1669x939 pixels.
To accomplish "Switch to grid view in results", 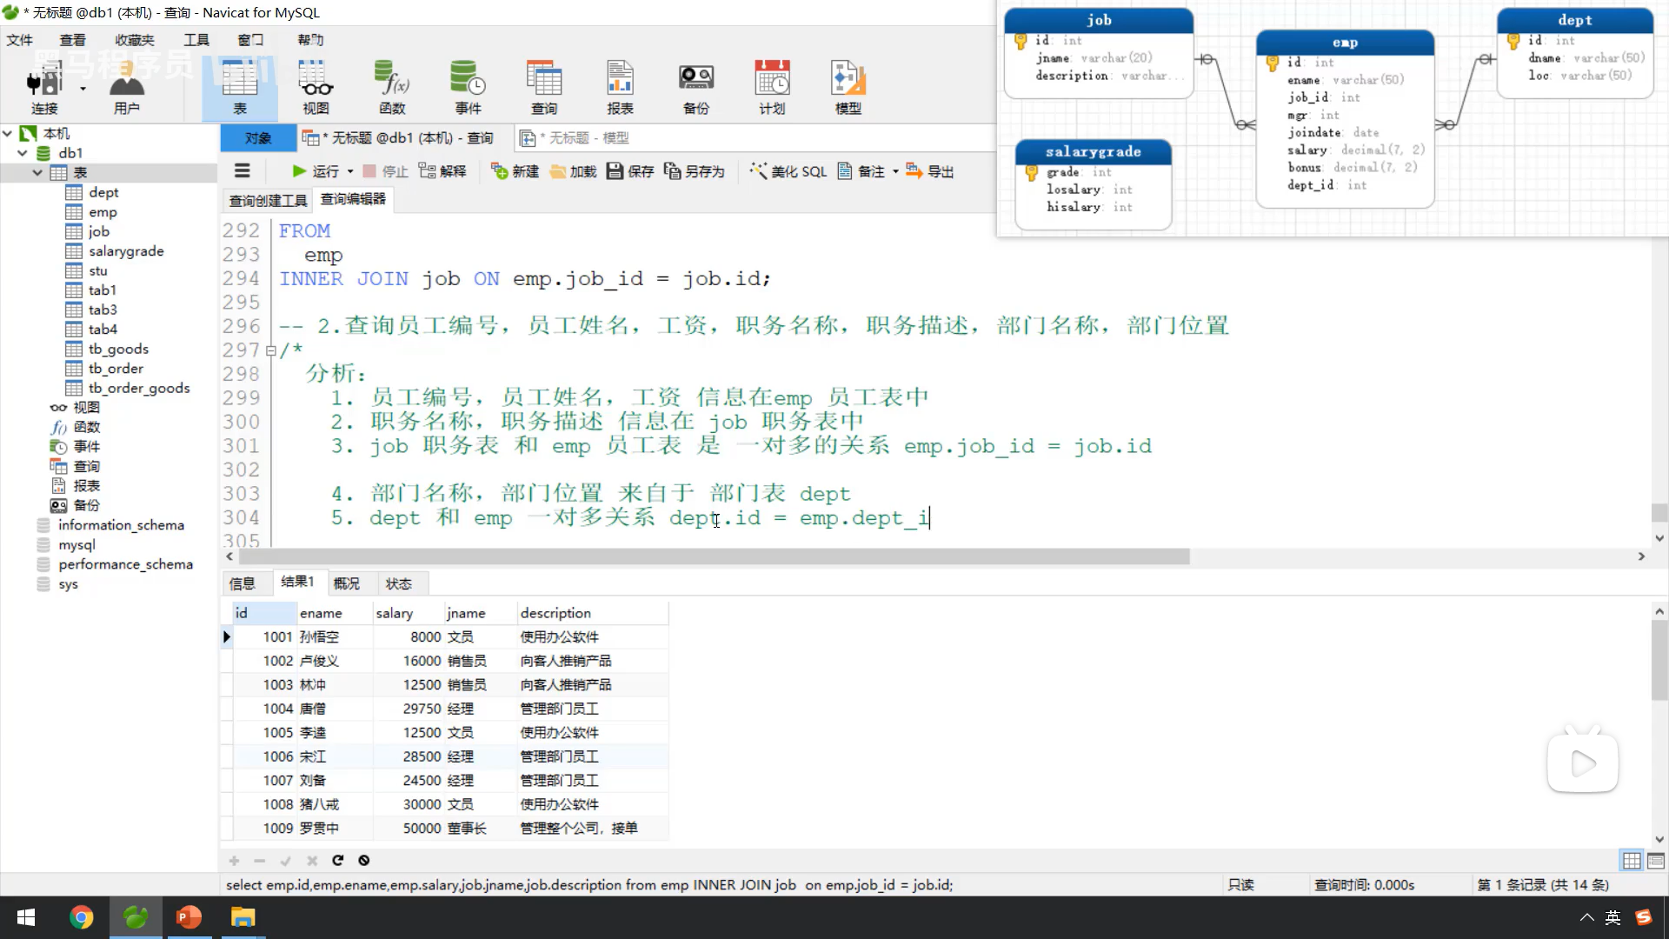I will tap(1632, 860).
